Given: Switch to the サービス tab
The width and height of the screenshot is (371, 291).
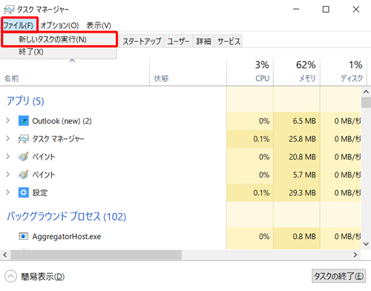Looking at the screenshot, I should tap(229, 41).
